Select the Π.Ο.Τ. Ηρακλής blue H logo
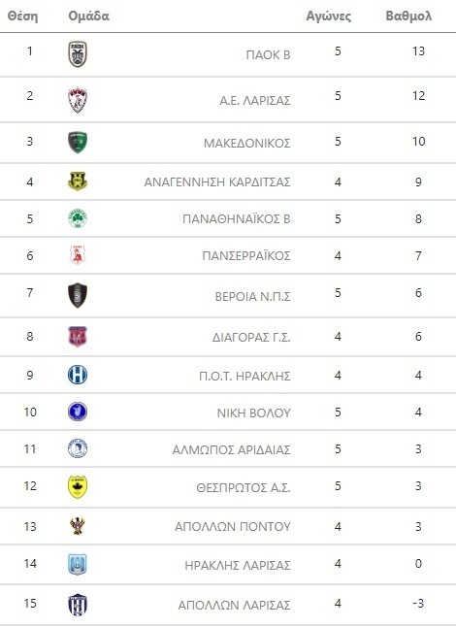 78,375
